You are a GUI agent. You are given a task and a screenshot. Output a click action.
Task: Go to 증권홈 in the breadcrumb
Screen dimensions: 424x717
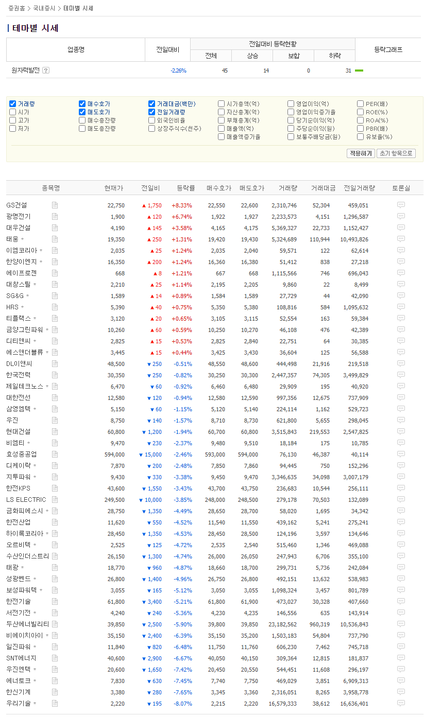16,9
